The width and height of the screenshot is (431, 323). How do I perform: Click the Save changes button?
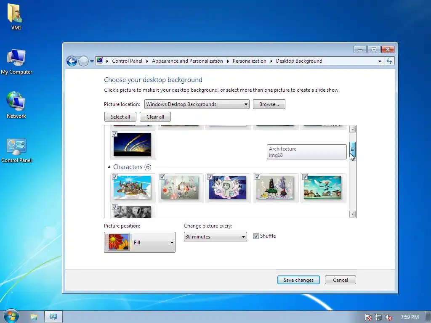click(298, 280)
